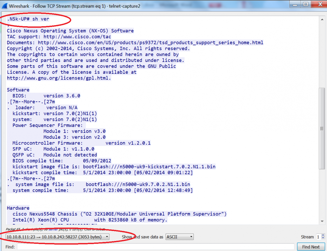Image resolution: width=327 pixels, height=251 pixels.
Task: Click the vertical scrollbar thumb
Action: (322, 129)
